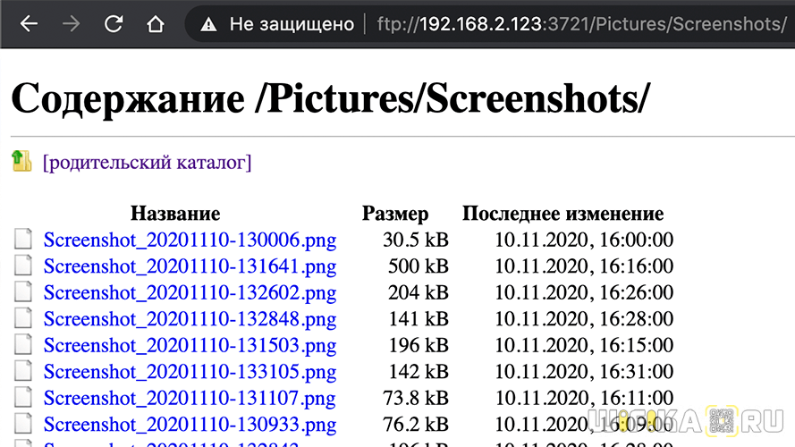
Task: Click file icon beside Screenshot_20201110-130006.png
Action: [x=22, y=240]
